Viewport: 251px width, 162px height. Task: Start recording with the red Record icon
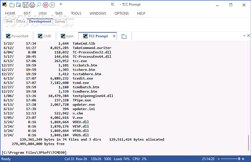[x=46, y=5]
